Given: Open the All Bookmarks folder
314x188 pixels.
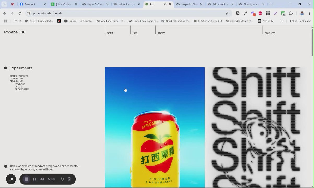Looking at the screenshot, I should [300, 21].
